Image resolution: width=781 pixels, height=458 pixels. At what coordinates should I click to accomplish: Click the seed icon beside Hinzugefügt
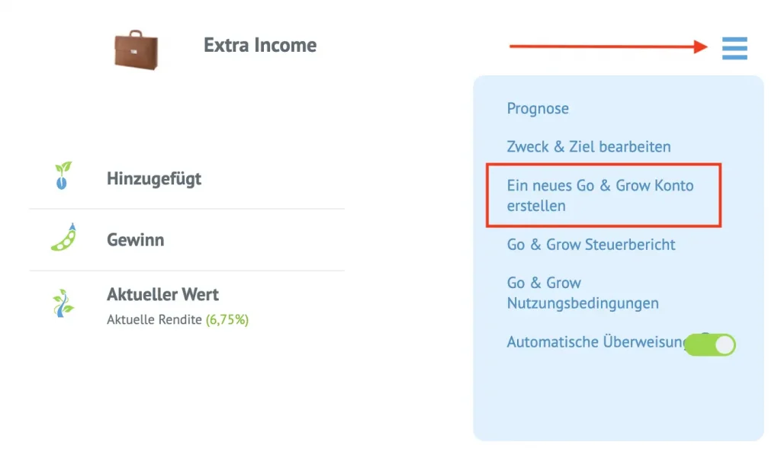tap(63, 176)
